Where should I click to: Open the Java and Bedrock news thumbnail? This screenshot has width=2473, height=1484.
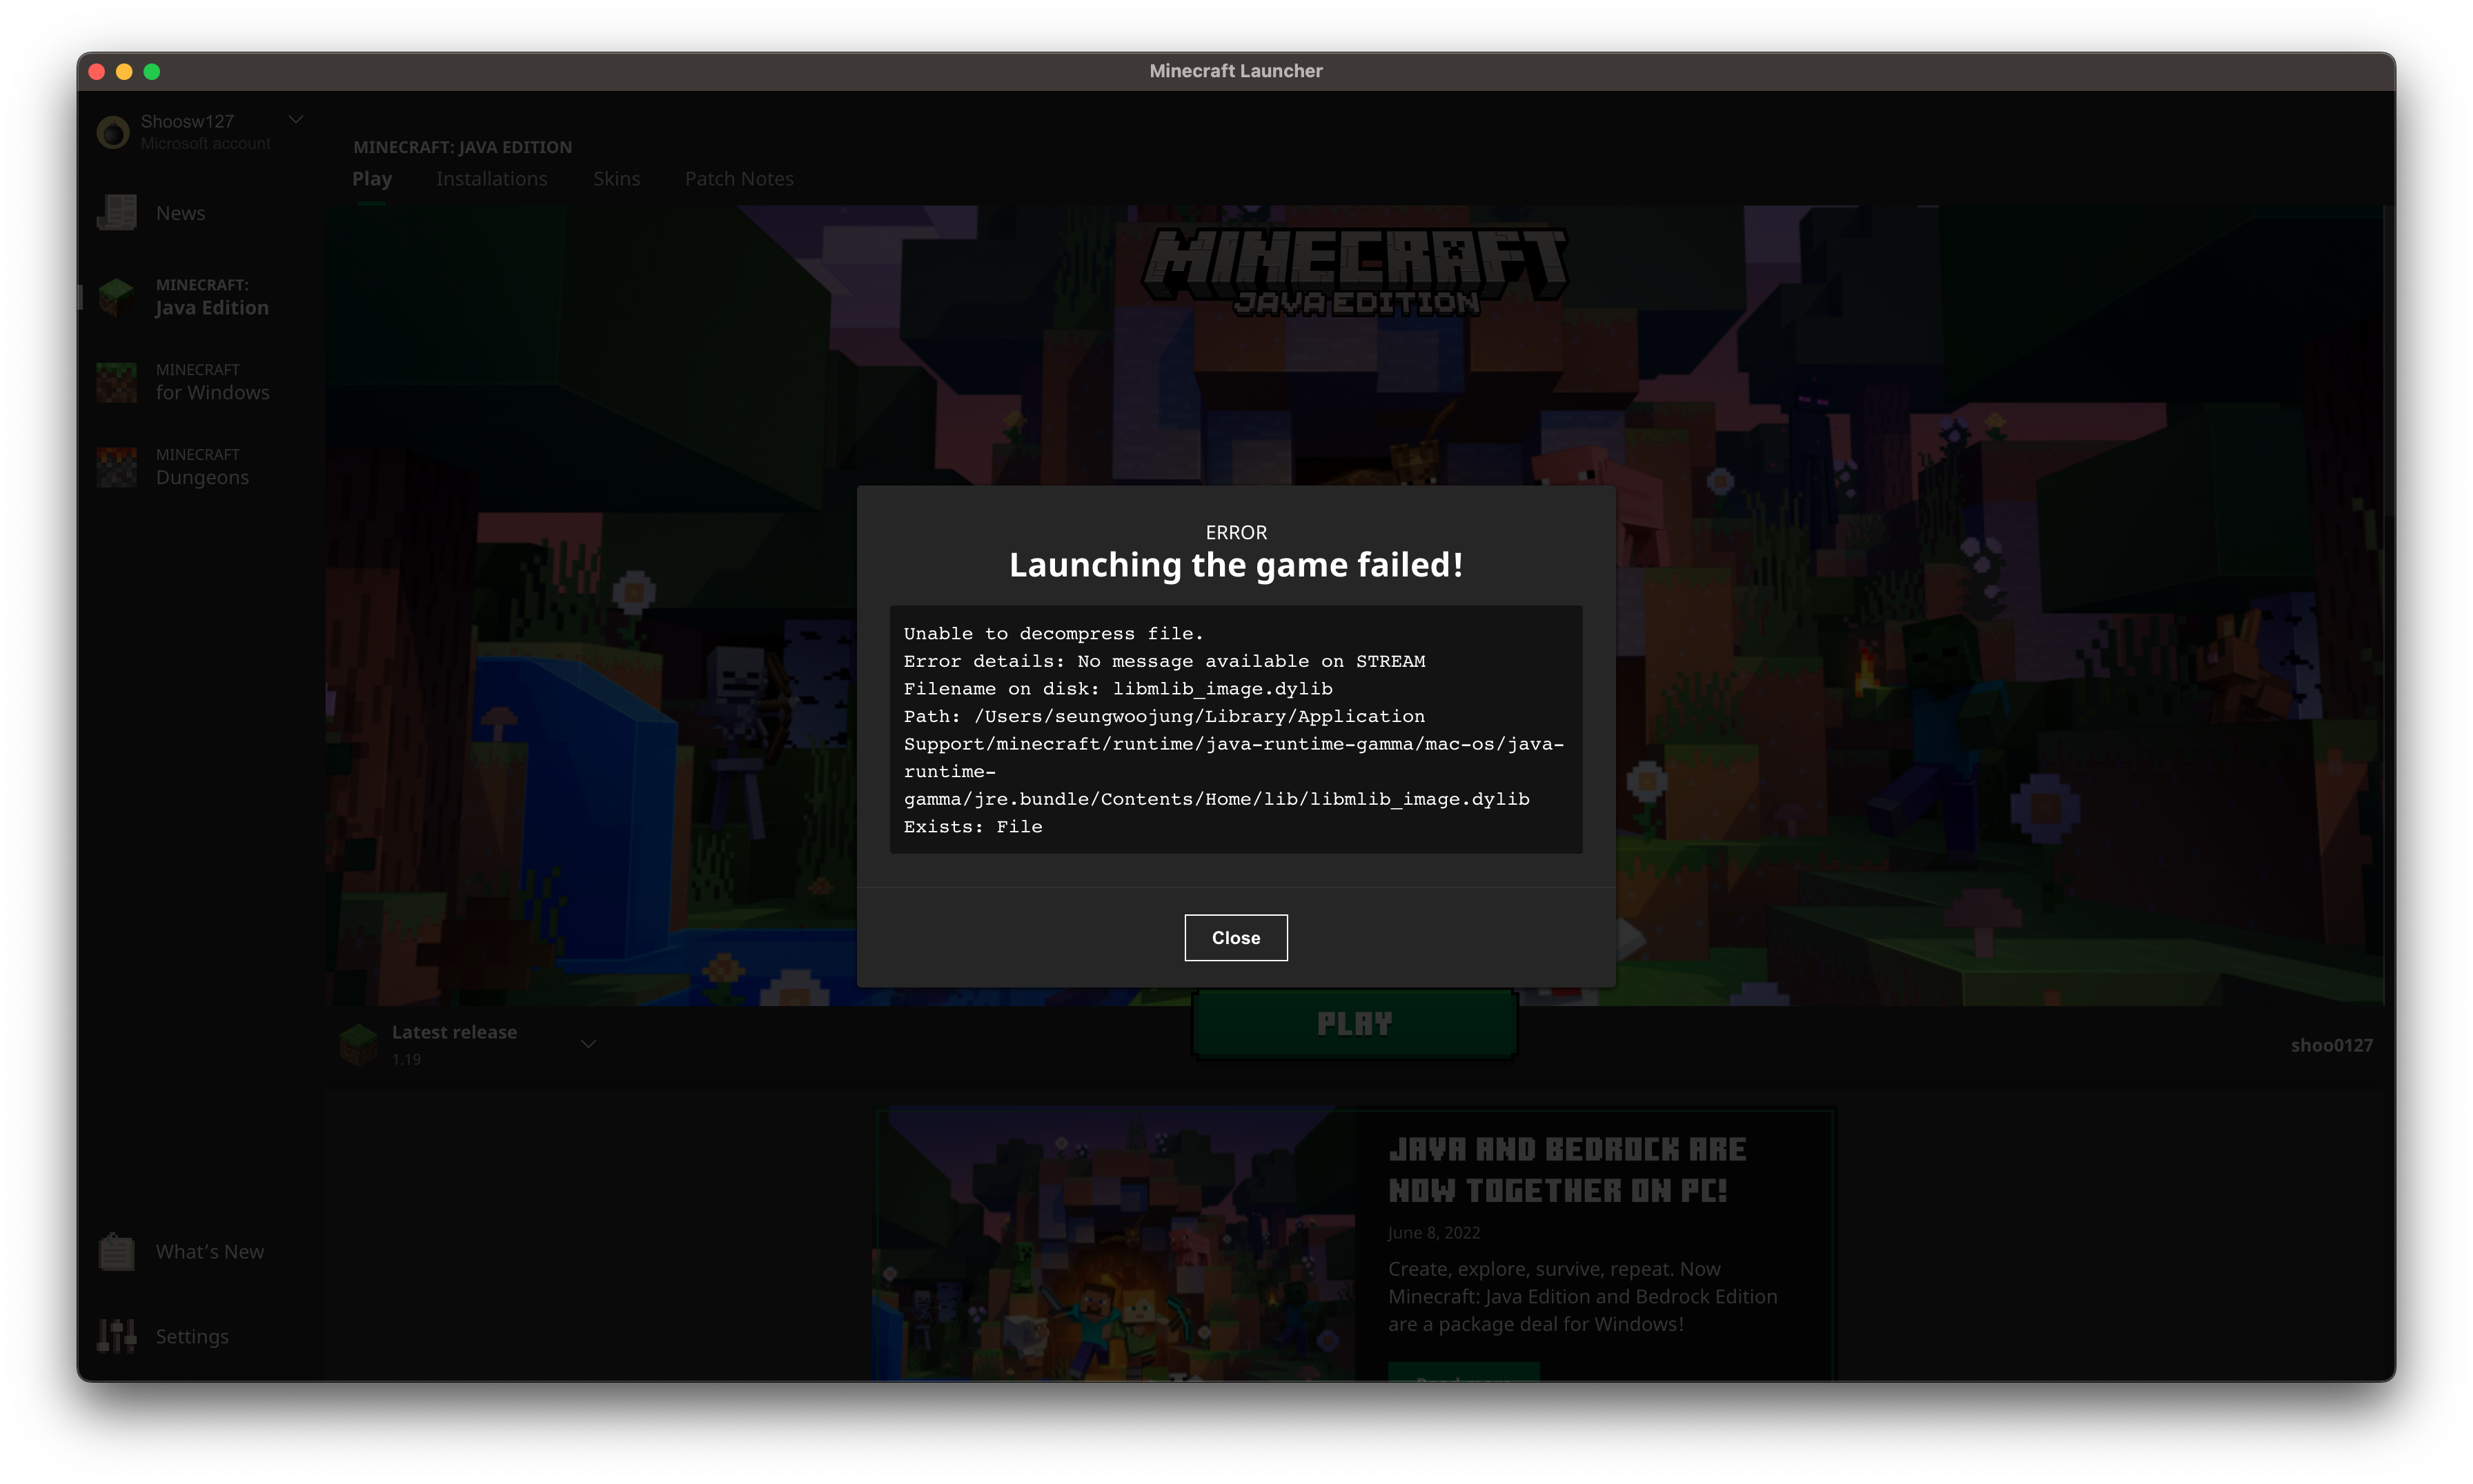1114,1245
